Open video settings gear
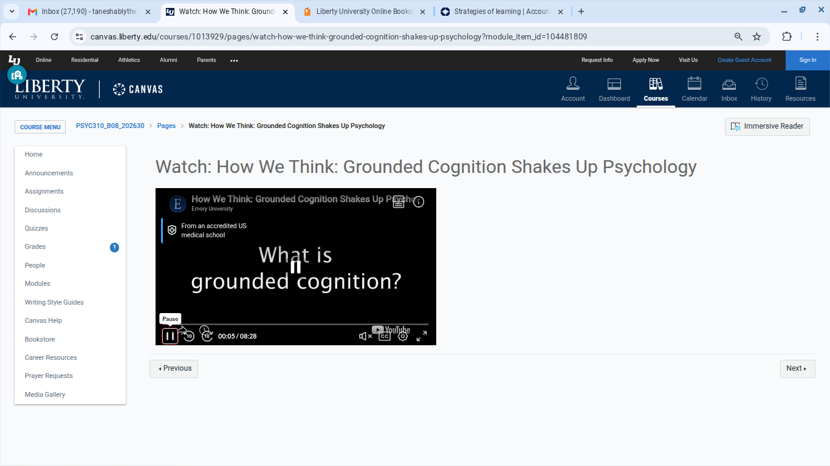This screenshot has height=466, width=830. click(x=403, y=336)
